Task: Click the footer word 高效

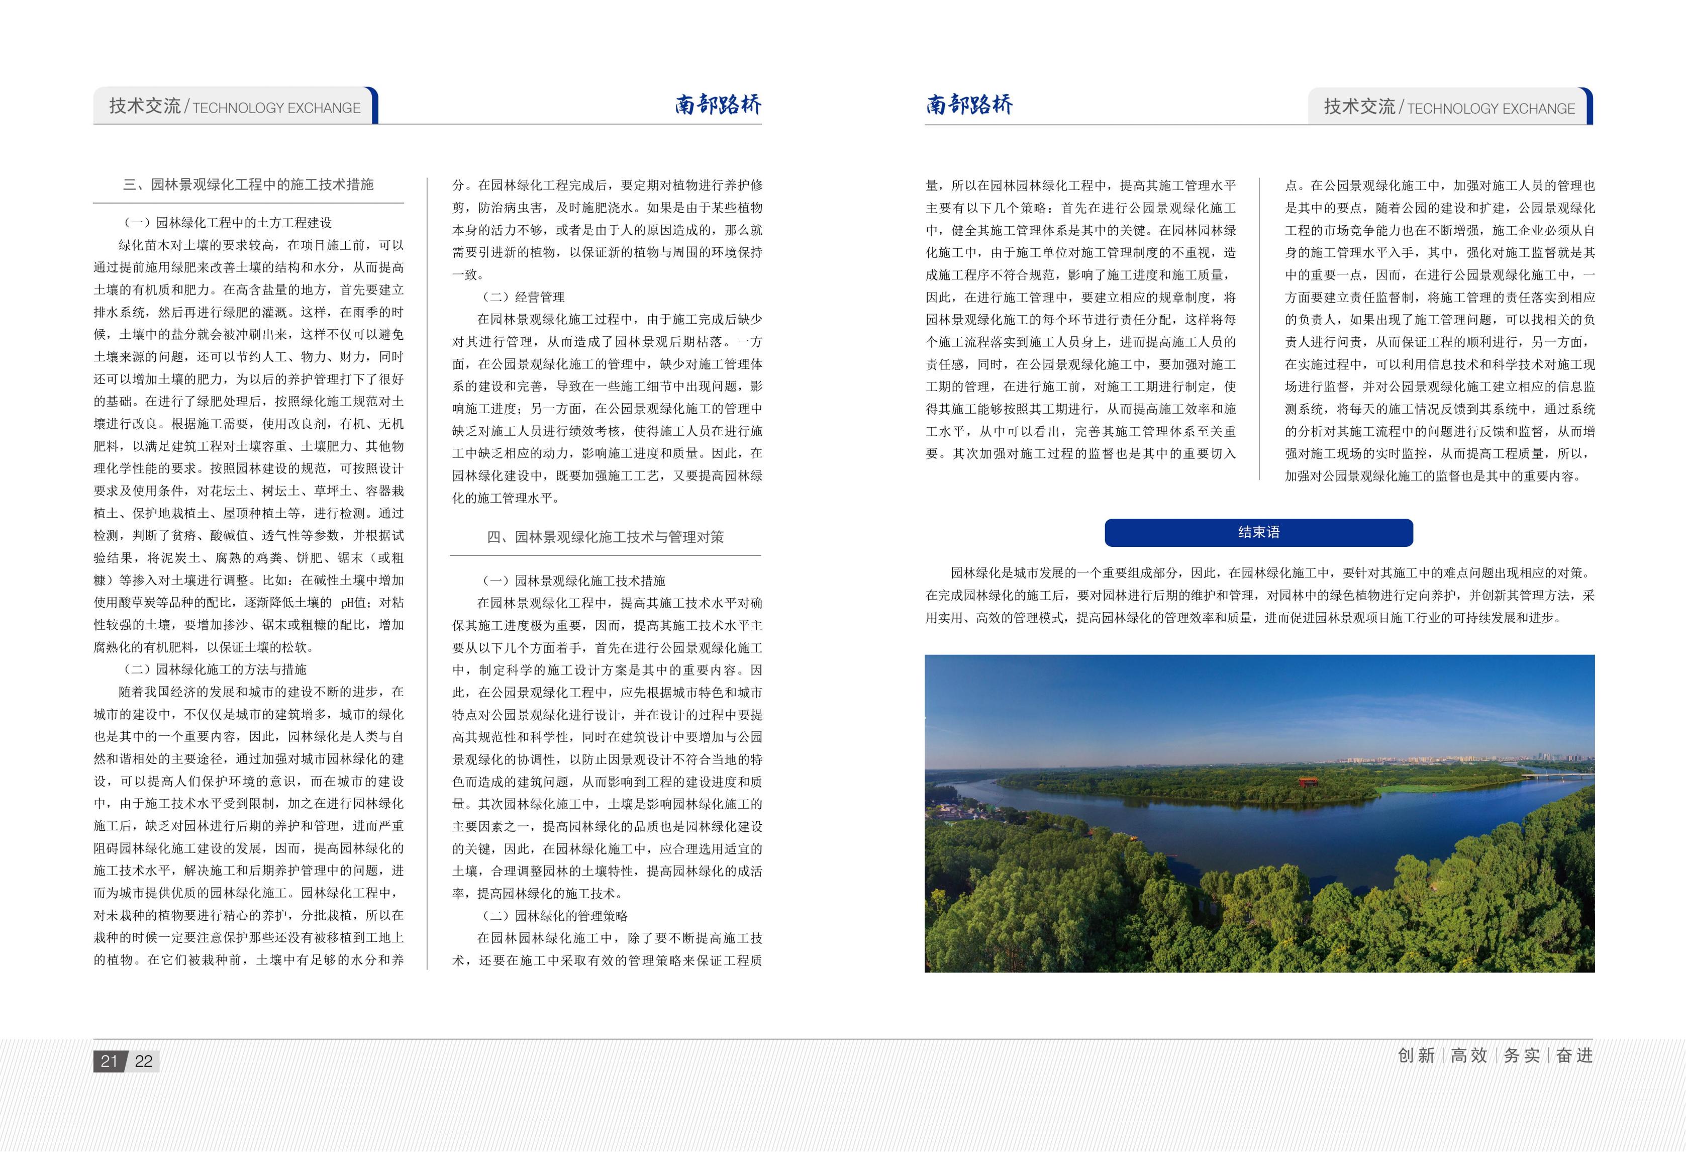Action: click(1469, 1055)
